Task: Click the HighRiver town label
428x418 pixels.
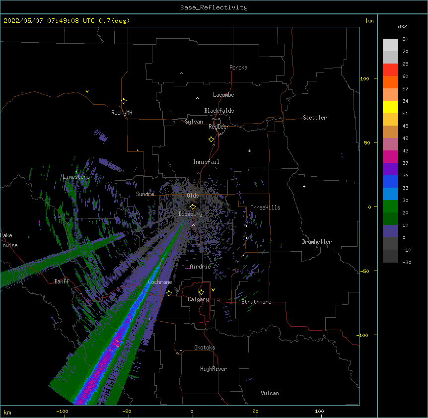Action: pos(214,369)
